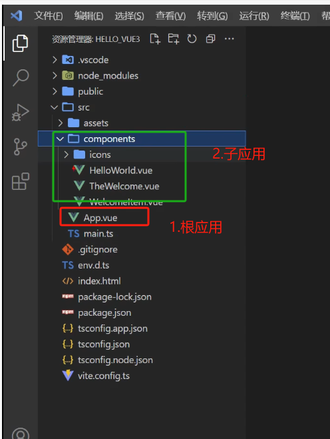
Task: Open Run and Debug view
Action: point(21,113)
